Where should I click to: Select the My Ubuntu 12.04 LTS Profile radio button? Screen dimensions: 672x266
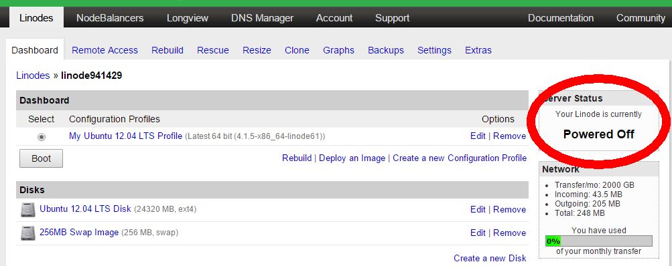pyautogui.click(x=41, y=137)
